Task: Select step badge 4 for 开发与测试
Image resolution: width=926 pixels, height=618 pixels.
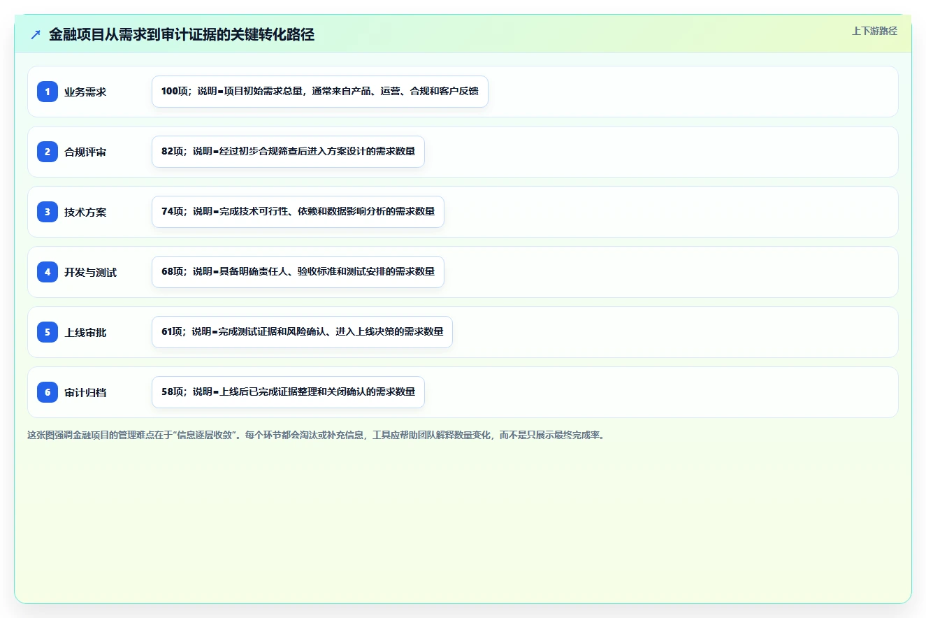Action: 48,272
